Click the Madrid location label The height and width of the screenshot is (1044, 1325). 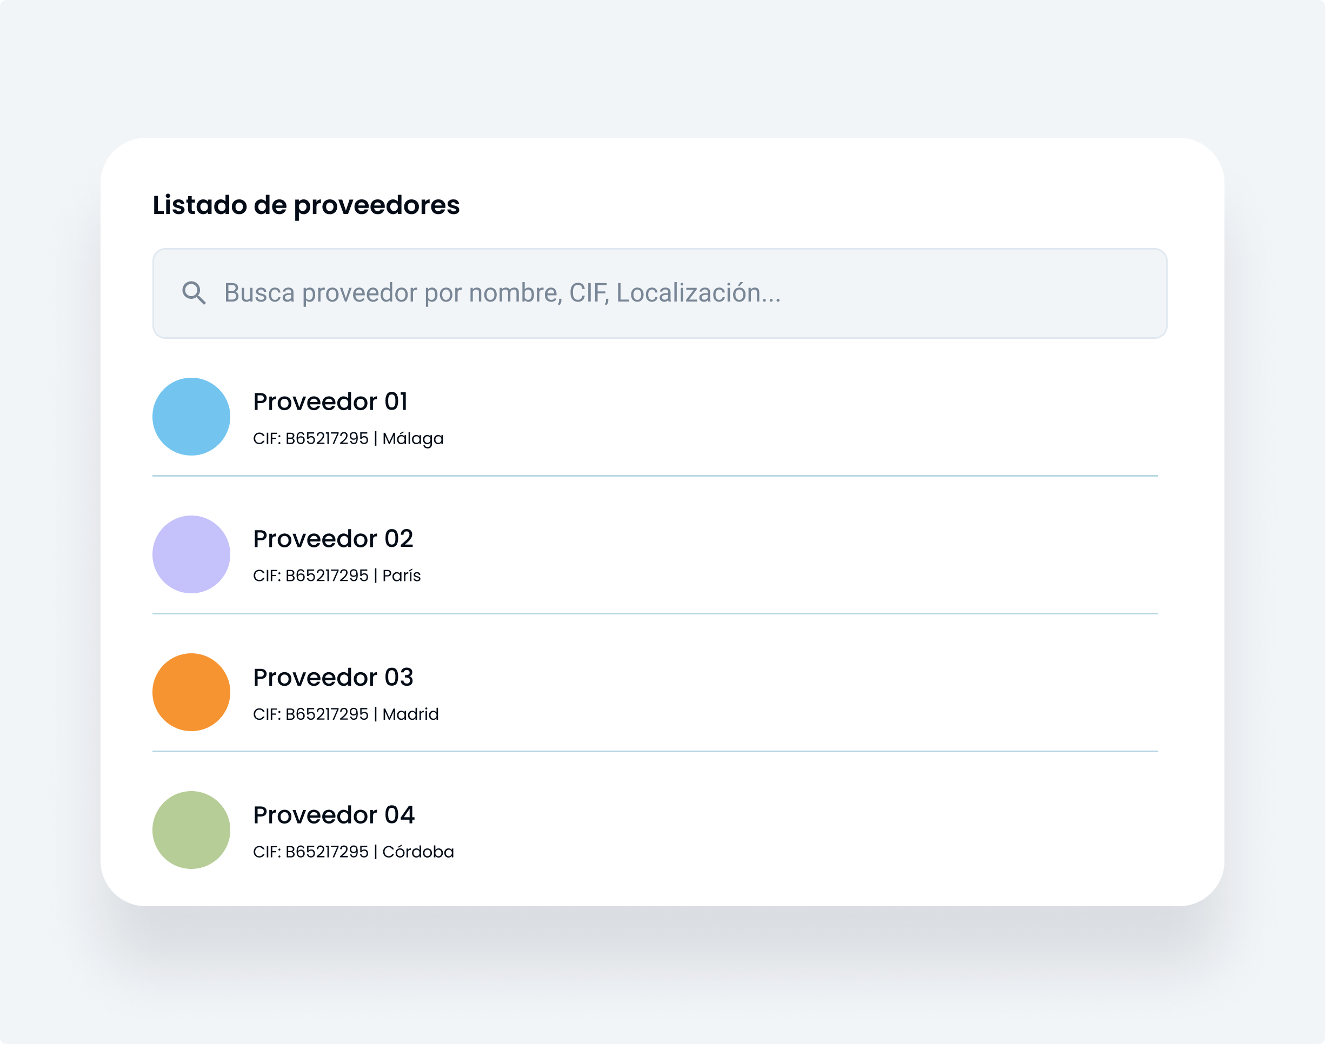tap(410, 714)
